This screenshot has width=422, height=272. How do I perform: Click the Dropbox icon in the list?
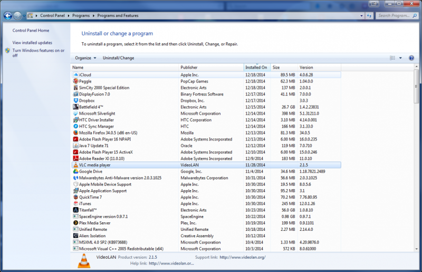75,101
